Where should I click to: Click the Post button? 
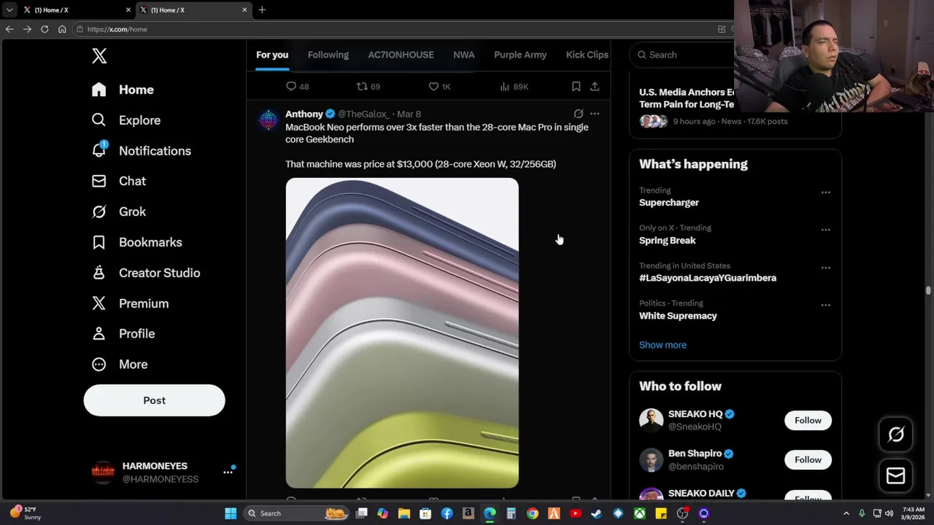point(154,400)
